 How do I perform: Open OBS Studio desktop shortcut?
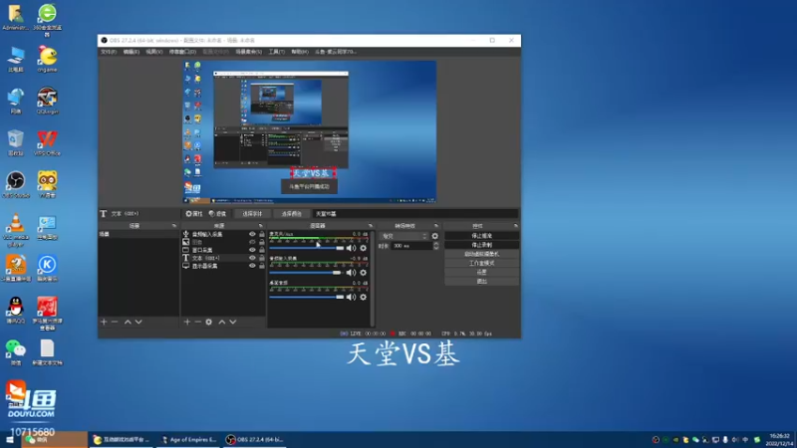click(16, 185)
